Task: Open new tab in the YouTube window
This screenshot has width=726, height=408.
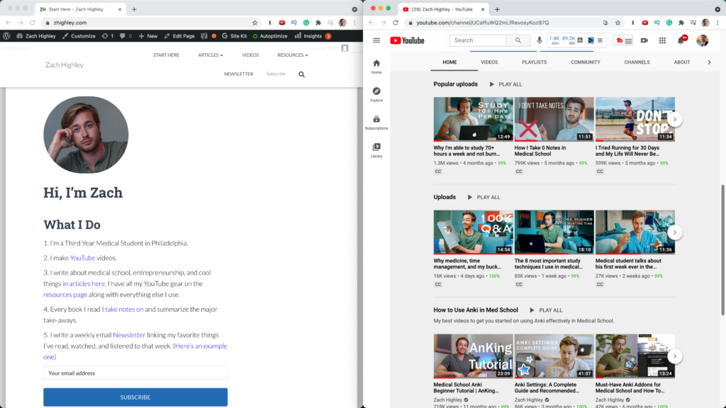Action: [497, 9]
